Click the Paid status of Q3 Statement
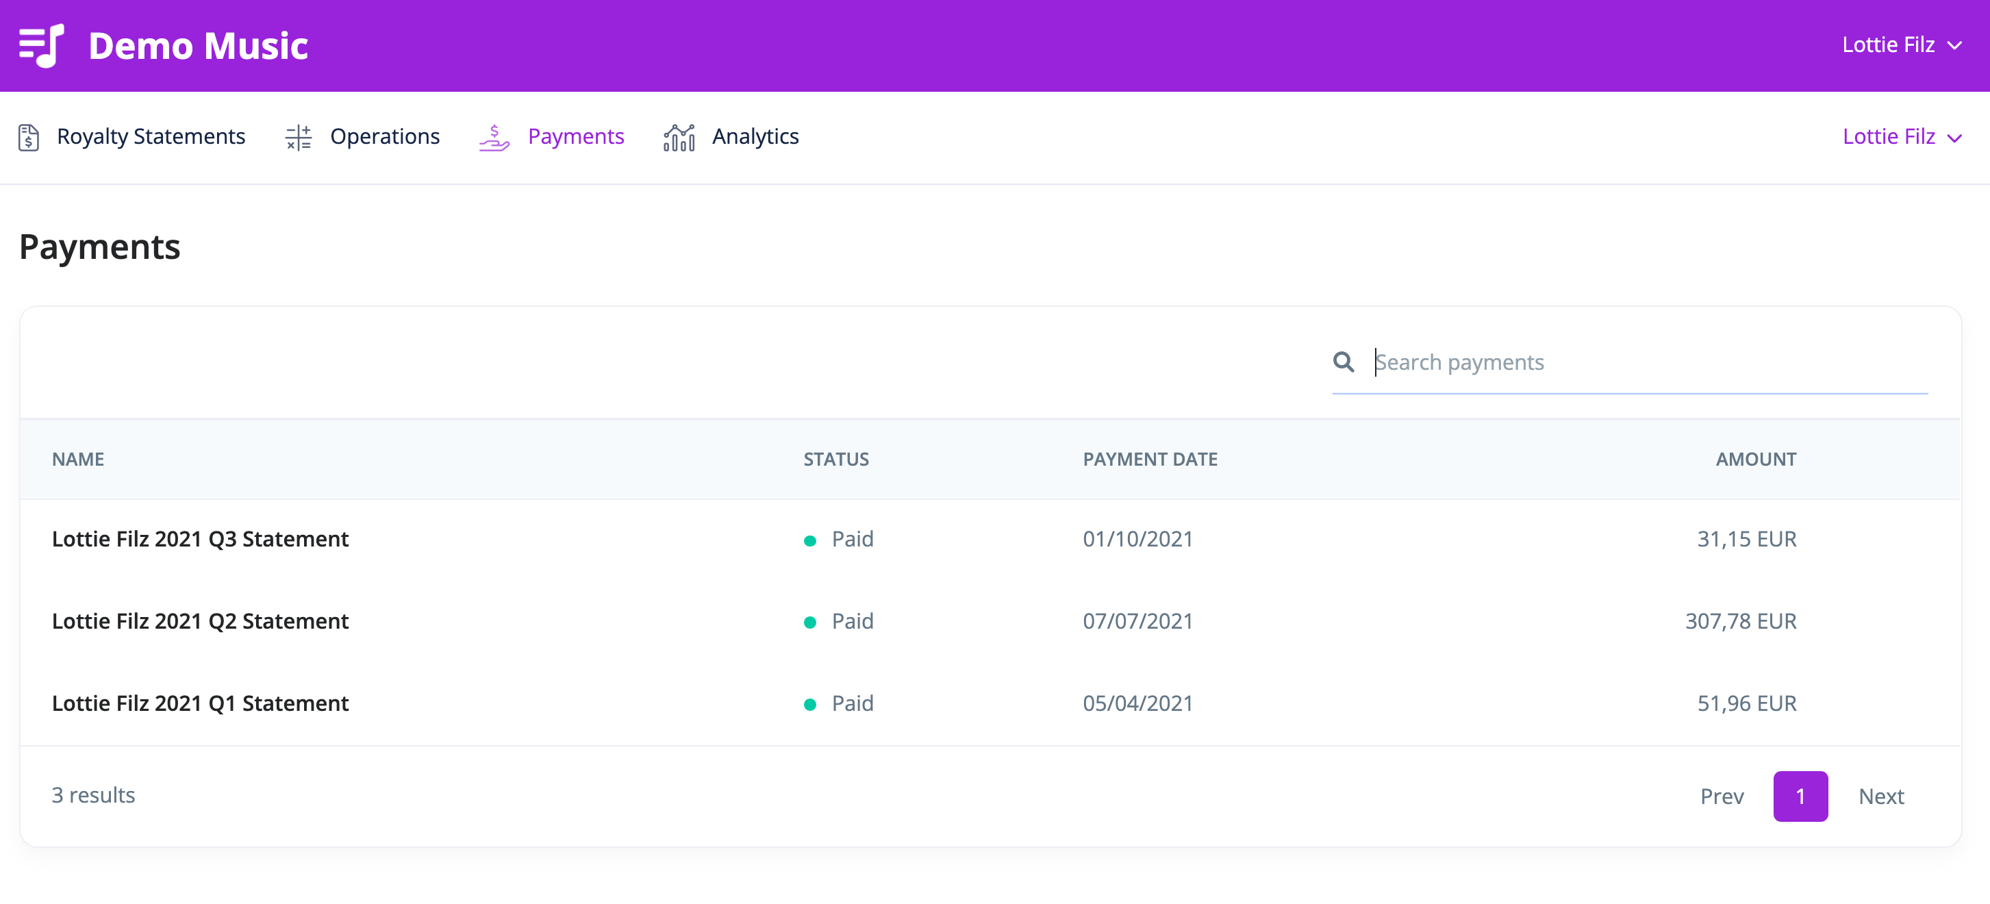 click(x=838, y=538)
